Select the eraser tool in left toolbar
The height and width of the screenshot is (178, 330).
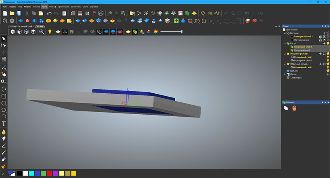tap(4, 160)
